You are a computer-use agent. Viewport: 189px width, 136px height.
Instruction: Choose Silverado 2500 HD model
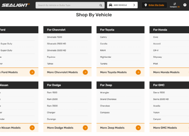pyautogui.click(x=56, y=44)
